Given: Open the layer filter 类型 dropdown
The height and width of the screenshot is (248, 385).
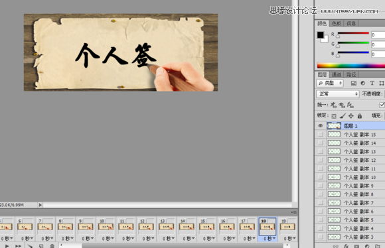Looking at the screenshot, I should pos(329,83).
